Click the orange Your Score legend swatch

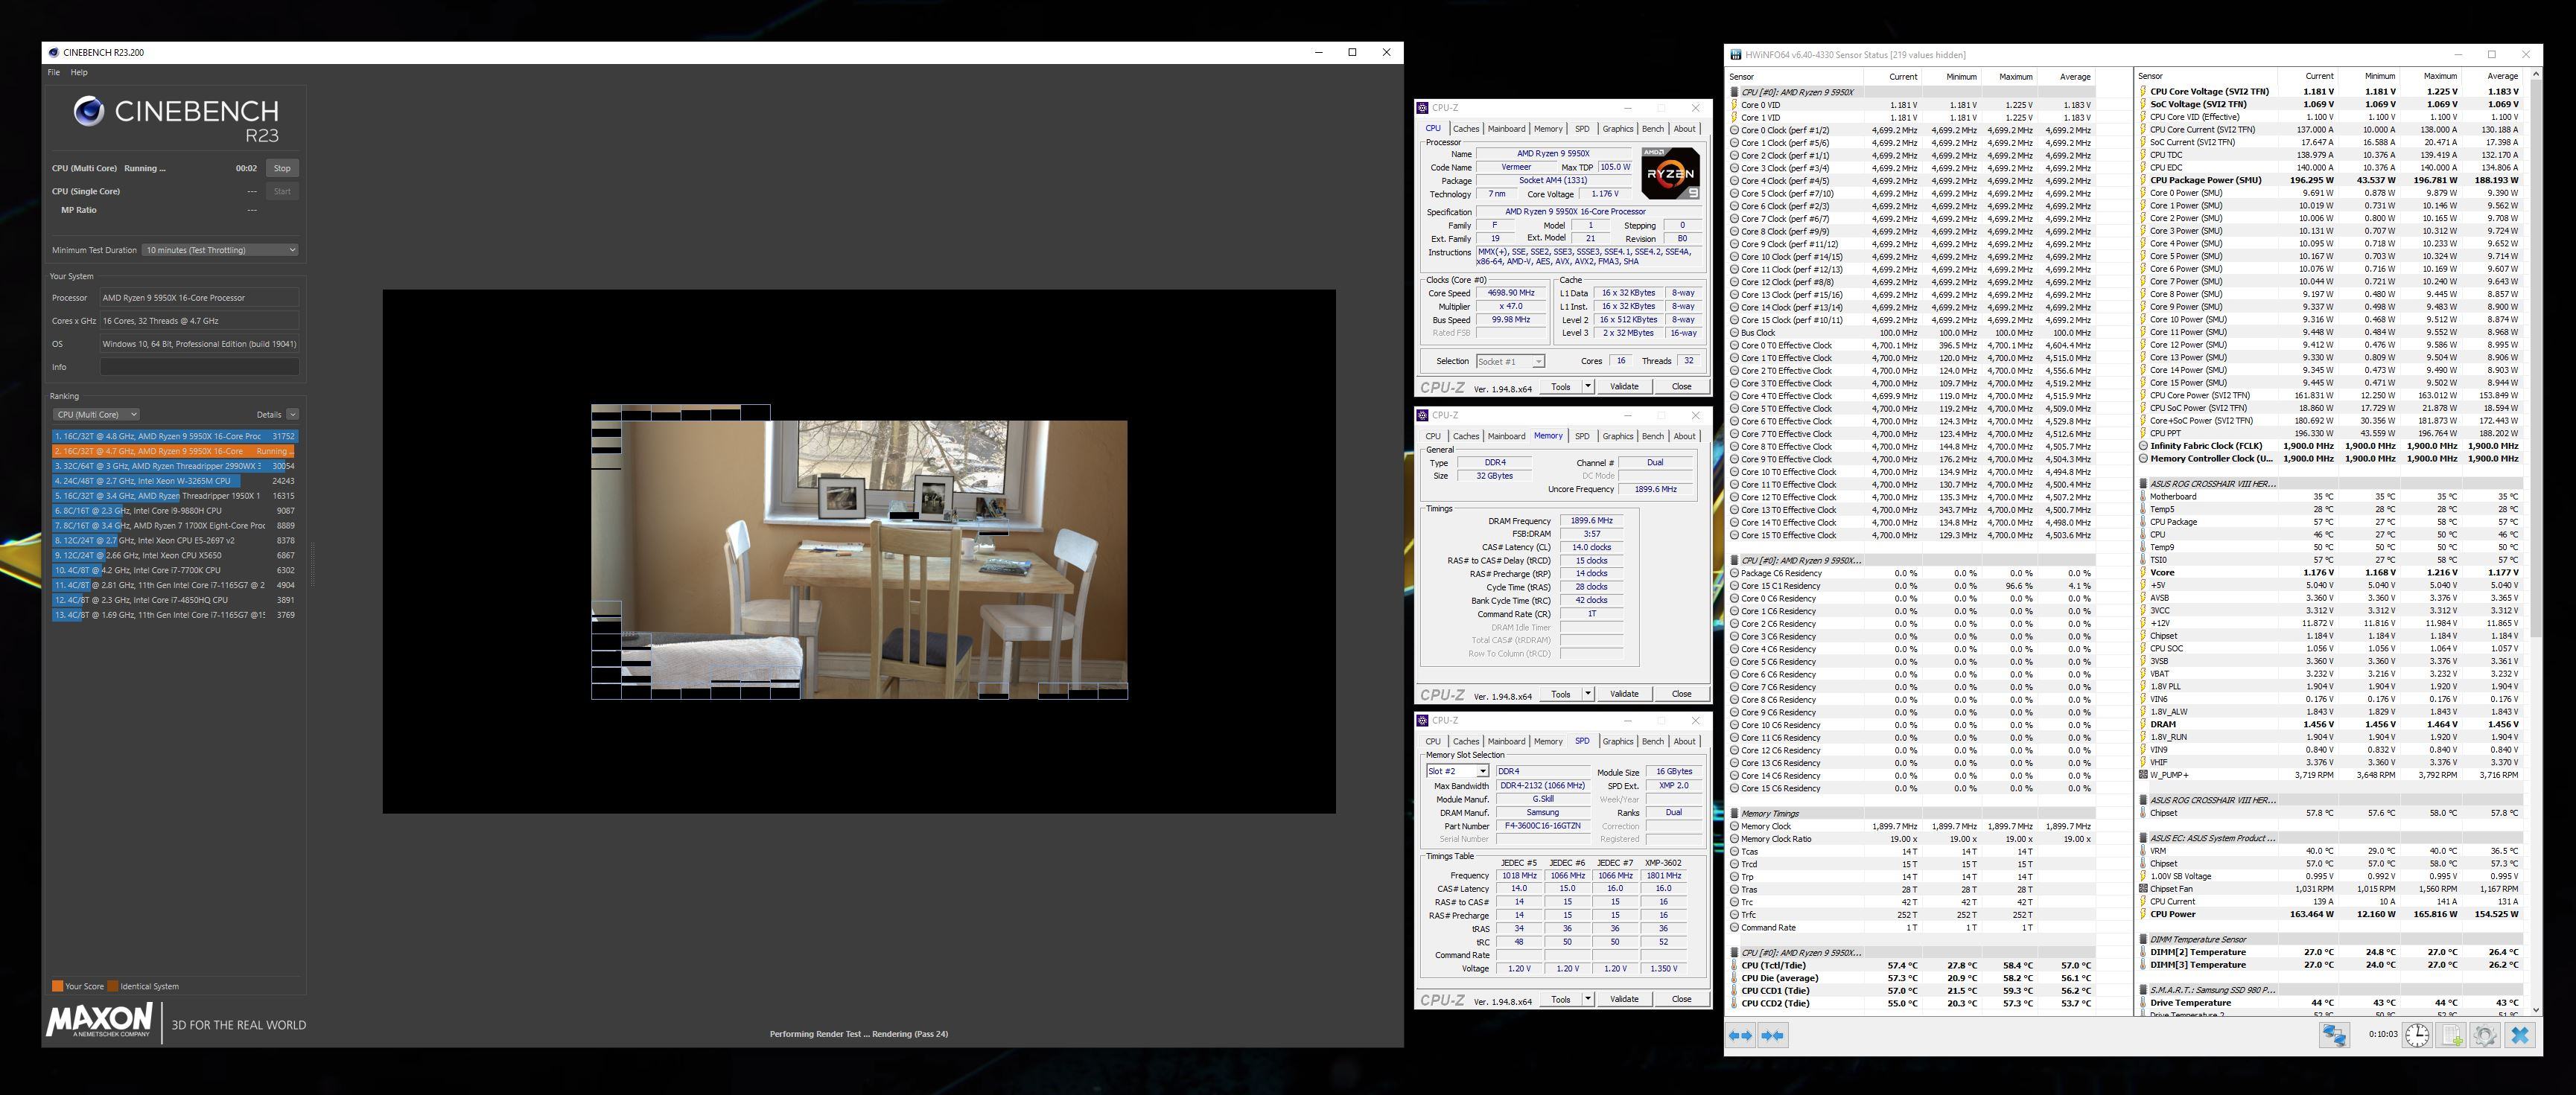point(57,986)
